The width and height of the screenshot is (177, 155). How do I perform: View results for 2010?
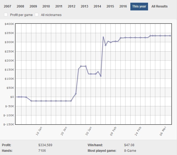pyautogui.click(x=46, y=6)
